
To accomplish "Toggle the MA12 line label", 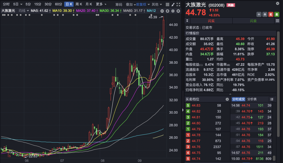I will pos(151,11).
